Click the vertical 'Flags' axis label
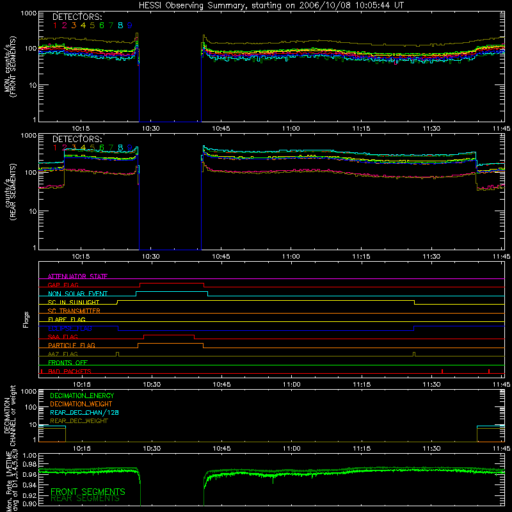The height and width of the screenshot is (512, 512). (x=26, y=319)
